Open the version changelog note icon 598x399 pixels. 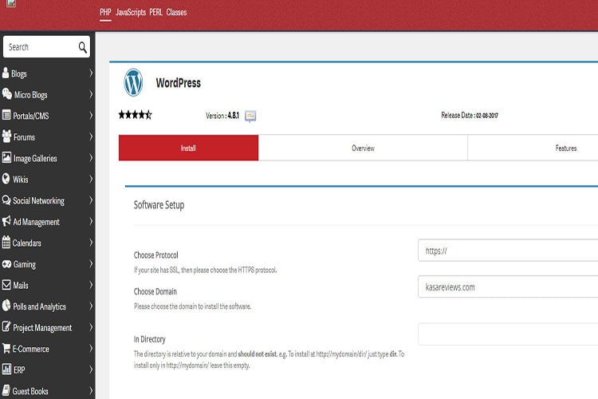[250, 116]
